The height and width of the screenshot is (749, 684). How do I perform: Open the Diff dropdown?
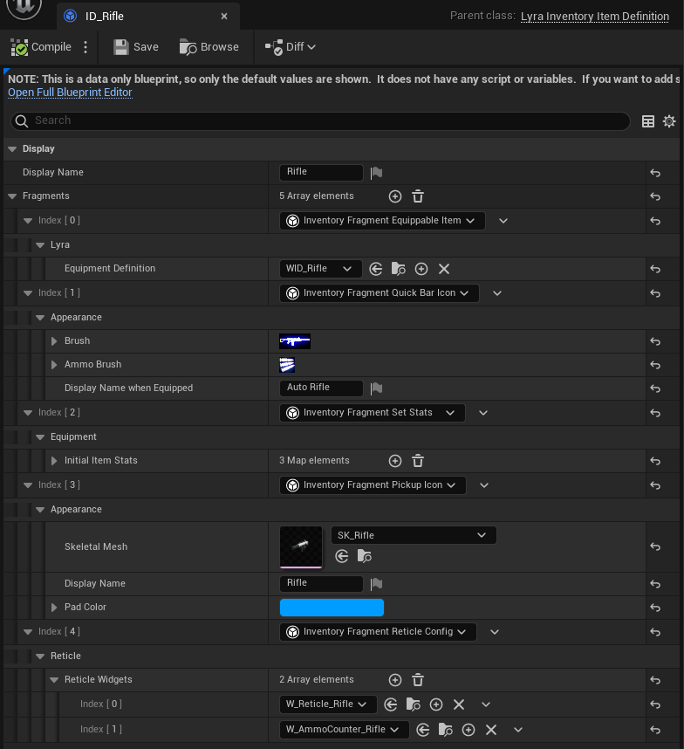pyautogui.click(x=291, y=47)
